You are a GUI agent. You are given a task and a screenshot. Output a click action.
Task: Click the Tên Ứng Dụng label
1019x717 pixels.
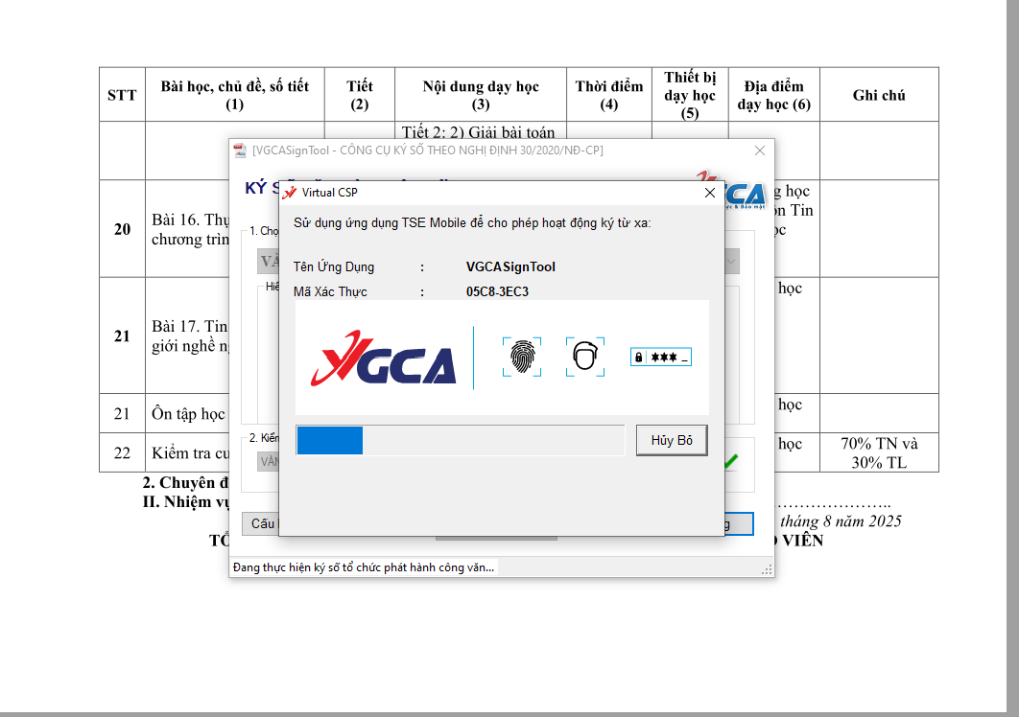point(333,266)
